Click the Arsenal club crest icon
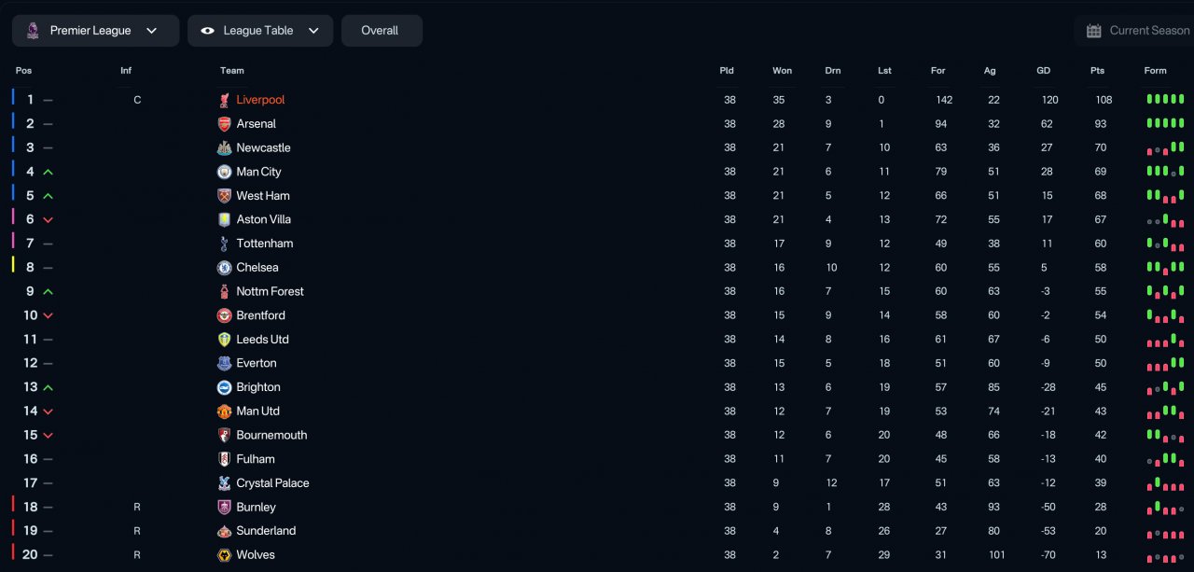The width and height of the screenshot is (1194, 572). point(224,124)
